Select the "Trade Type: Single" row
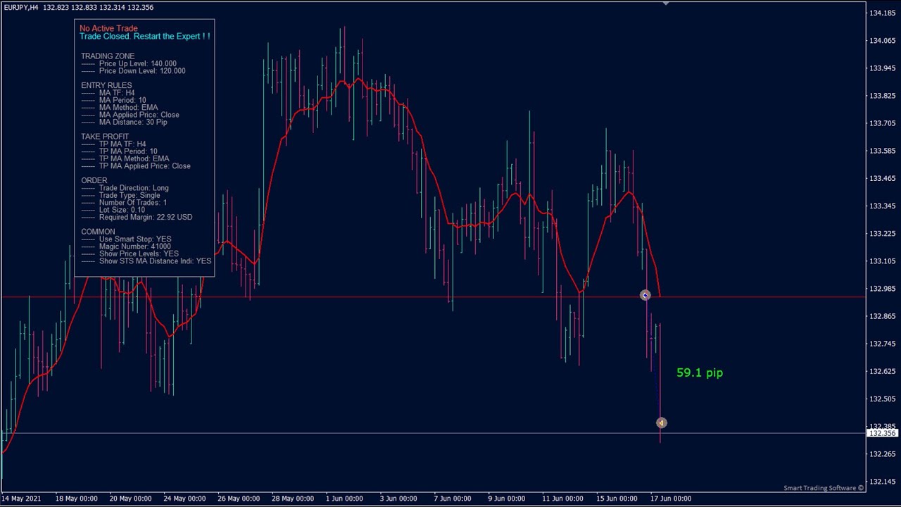 [120, 195]
